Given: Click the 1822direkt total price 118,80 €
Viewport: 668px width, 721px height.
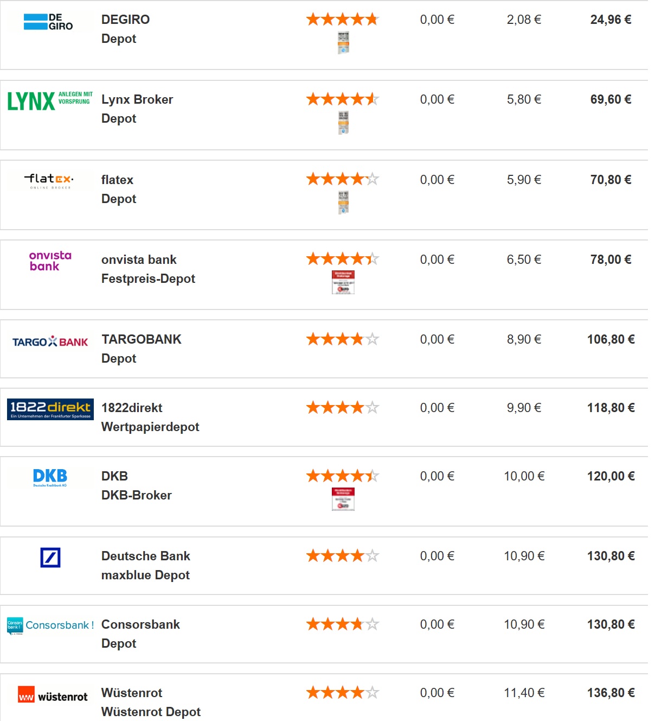Looking at the screenshot, I should [611, 408].
